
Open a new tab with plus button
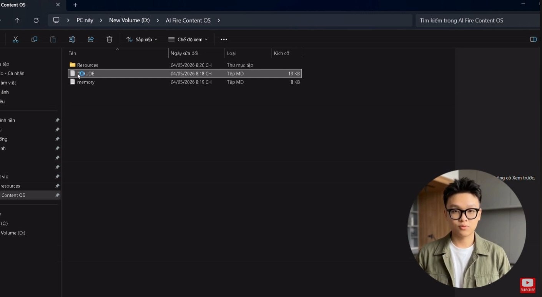(75, 5)
